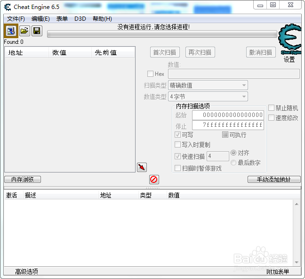Open the 扫描类型 dropdown

(208, 85)
